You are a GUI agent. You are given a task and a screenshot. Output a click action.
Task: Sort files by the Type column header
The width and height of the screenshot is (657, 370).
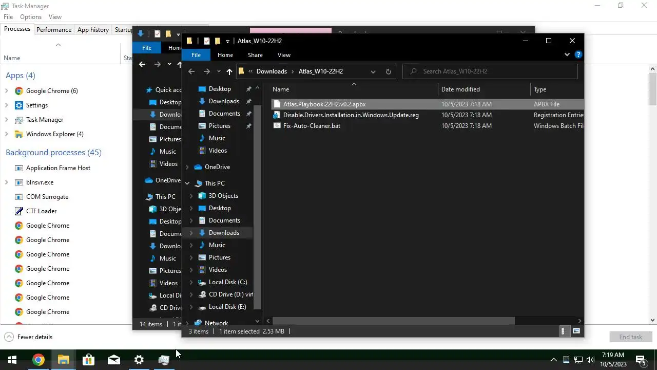(557, 89)
